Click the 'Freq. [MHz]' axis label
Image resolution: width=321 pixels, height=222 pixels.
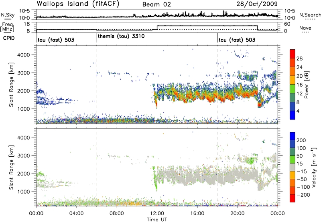point(8,27)
